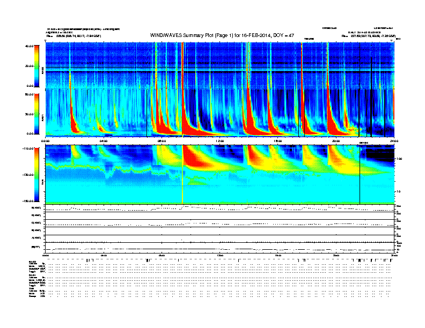Click the RAD2 intensity color bar

pyautogui.click(x=36, y=66)
